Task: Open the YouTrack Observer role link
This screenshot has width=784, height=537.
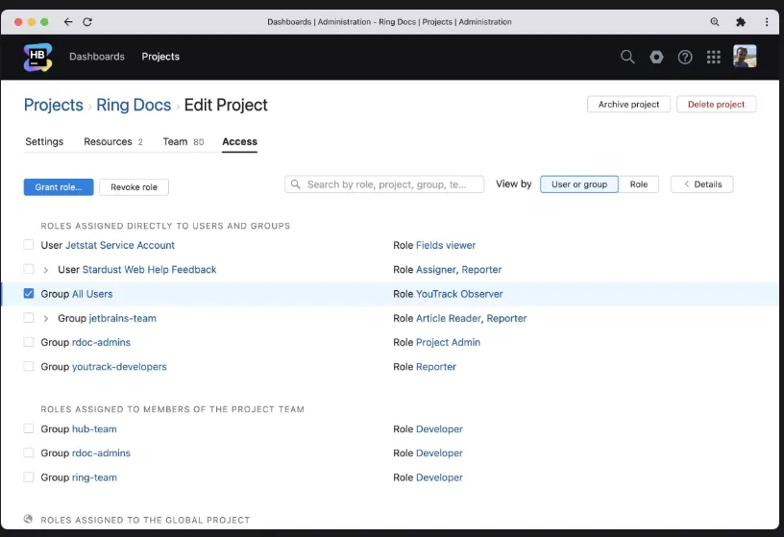Action: (x=459, y=294)
